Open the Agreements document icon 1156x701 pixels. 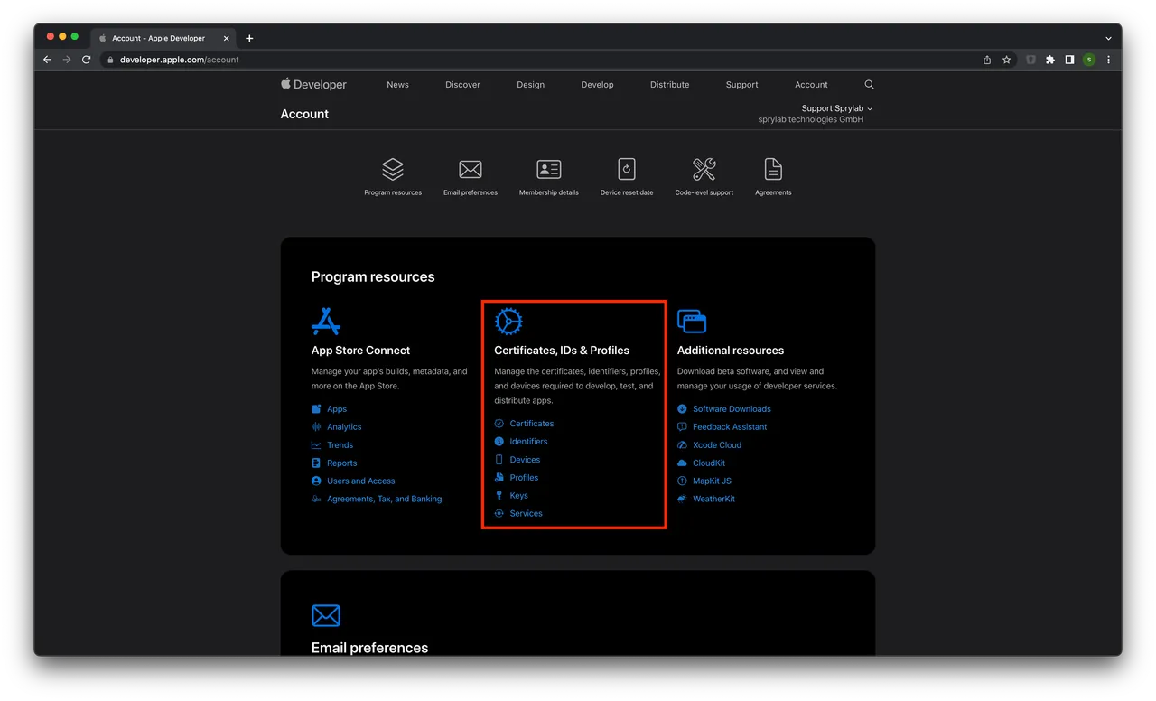773,169
